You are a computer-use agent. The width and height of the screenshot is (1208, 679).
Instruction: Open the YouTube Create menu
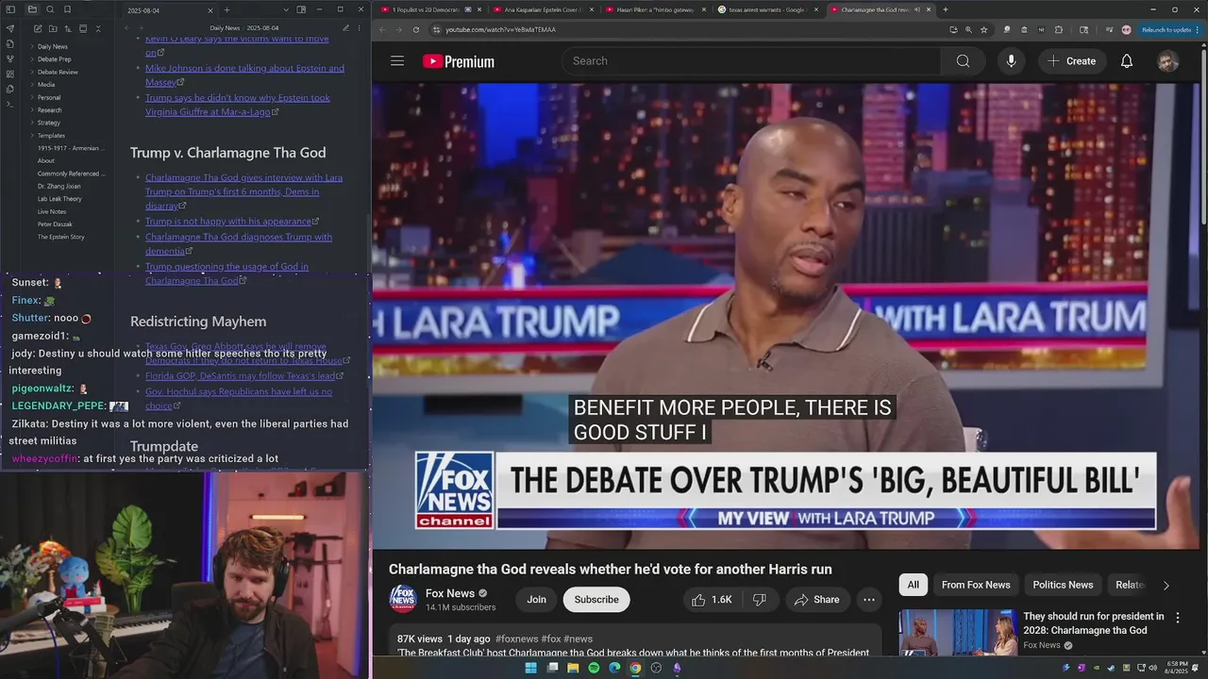(x=1071, y=60)
